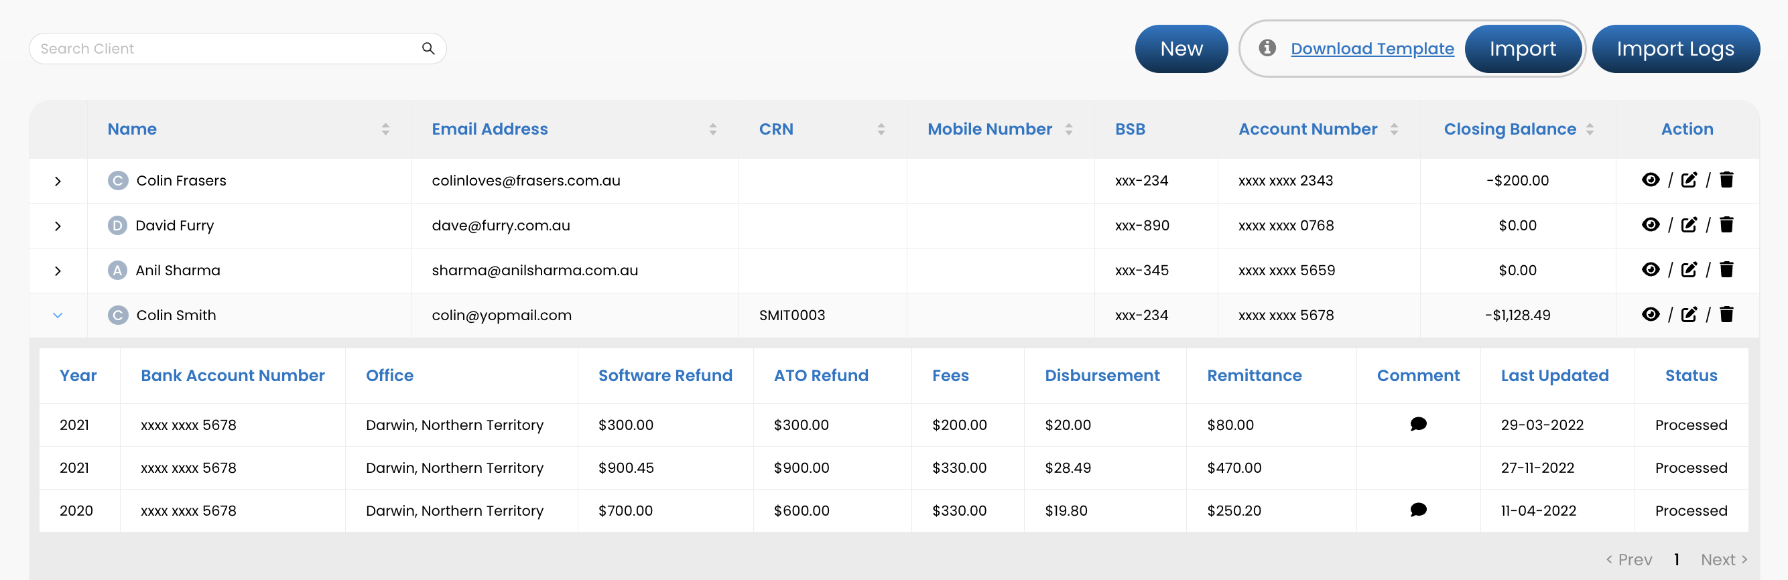Click closing balance -$1,128.49
This screenshot has height=580, width=1788.
pos(1517,315)
